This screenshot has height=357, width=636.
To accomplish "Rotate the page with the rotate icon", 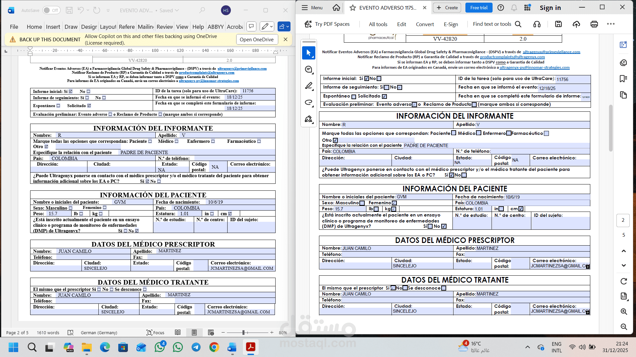I will pos(623,281).
